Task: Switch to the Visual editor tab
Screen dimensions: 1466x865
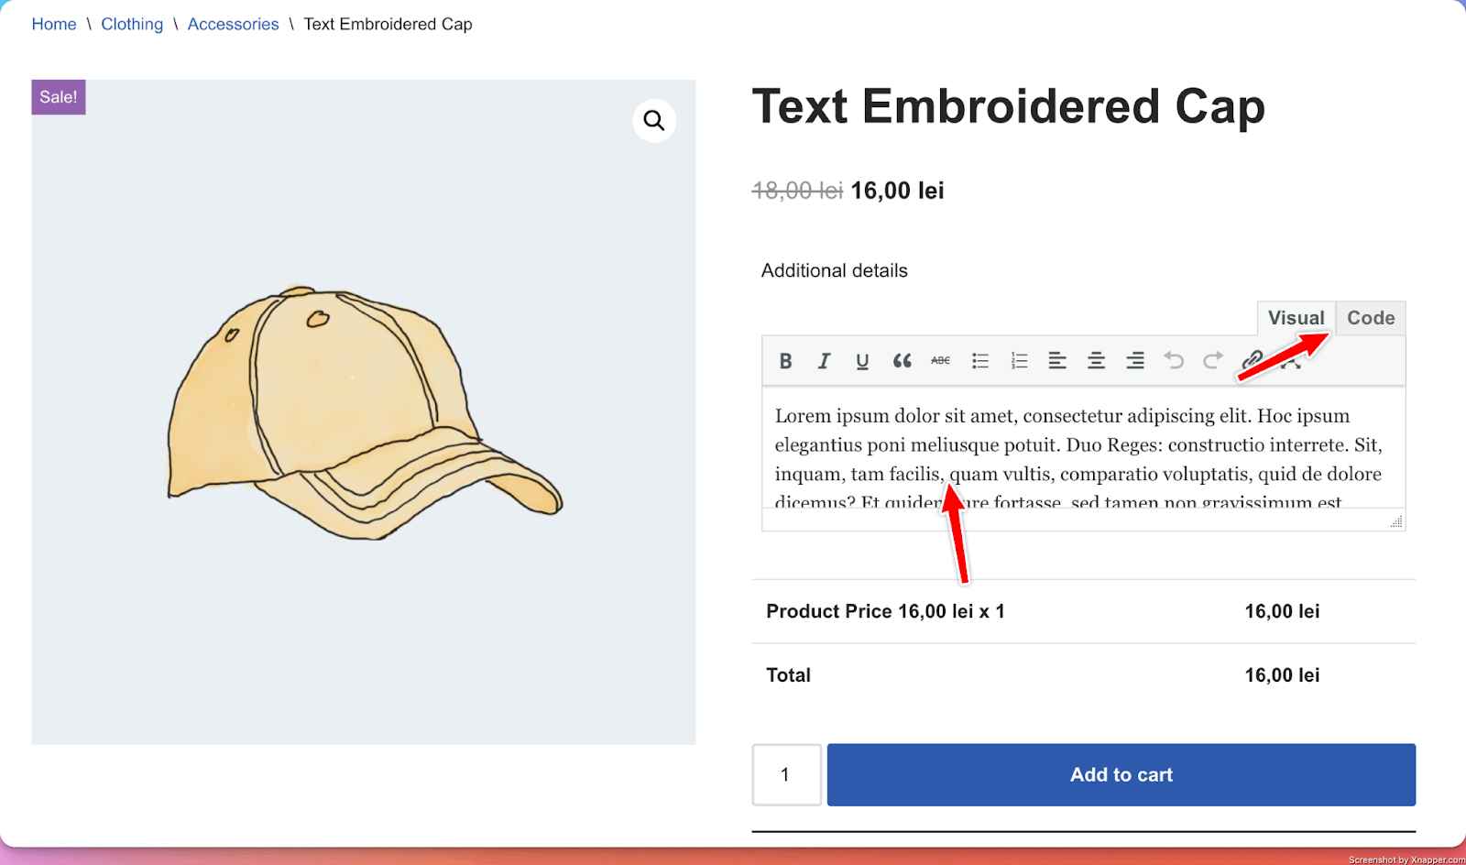Action: (1296, 318)
